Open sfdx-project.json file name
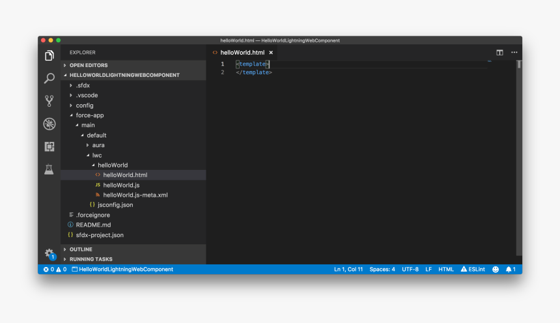 coord(100,234)
